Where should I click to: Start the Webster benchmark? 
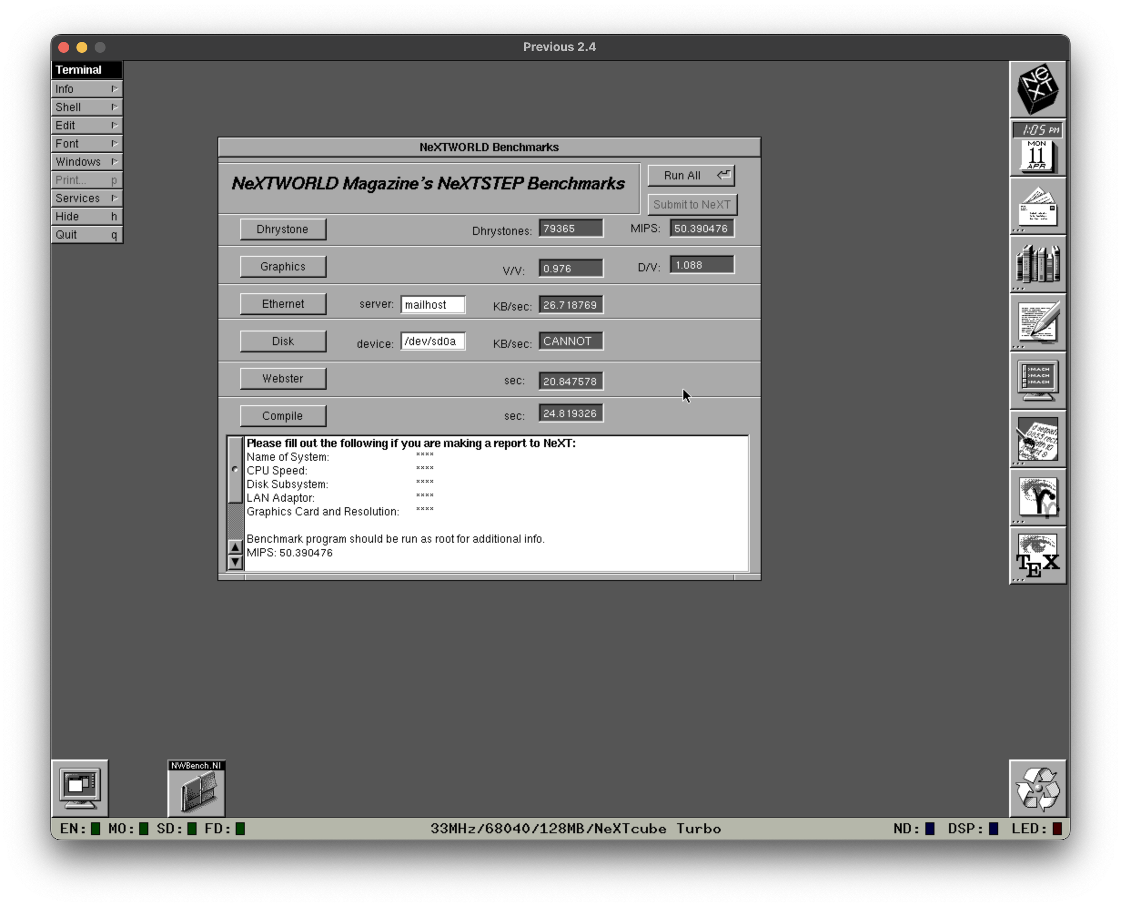pos(283,378)
